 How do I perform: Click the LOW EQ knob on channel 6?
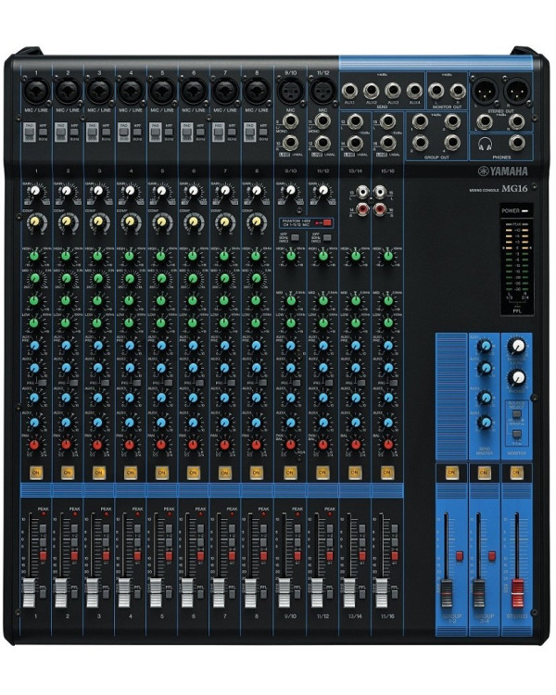point(193,322)
